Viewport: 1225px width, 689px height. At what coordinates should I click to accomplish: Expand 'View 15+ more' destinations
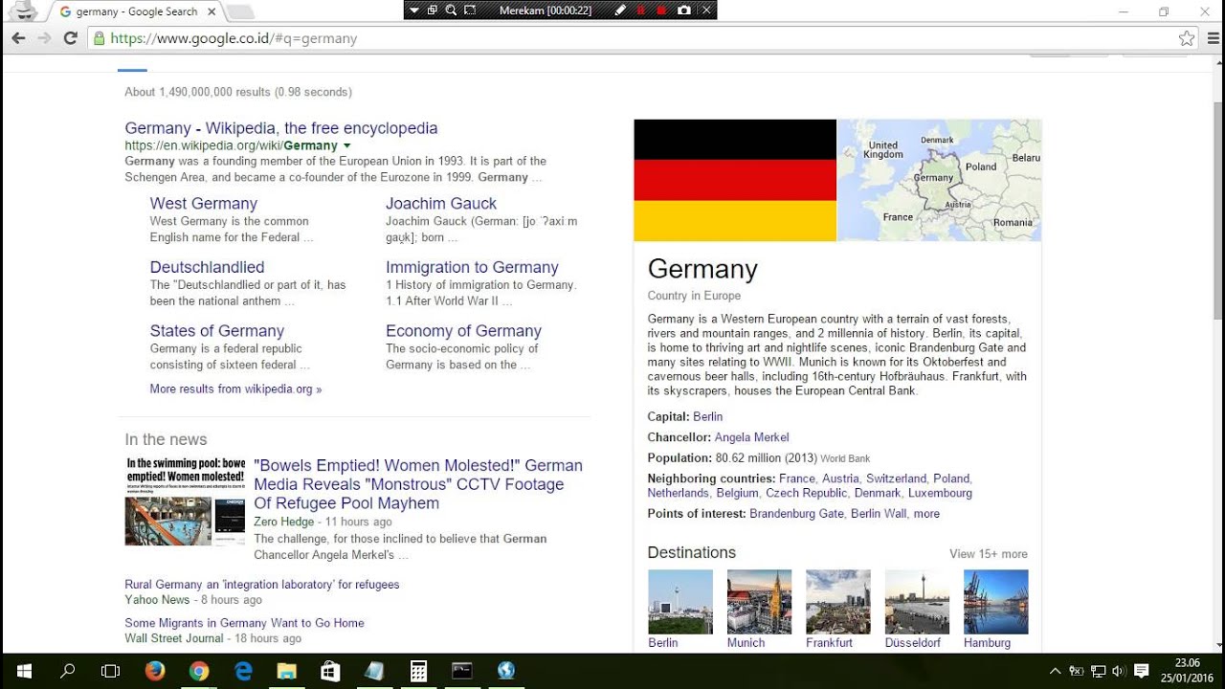pos(989,554)
